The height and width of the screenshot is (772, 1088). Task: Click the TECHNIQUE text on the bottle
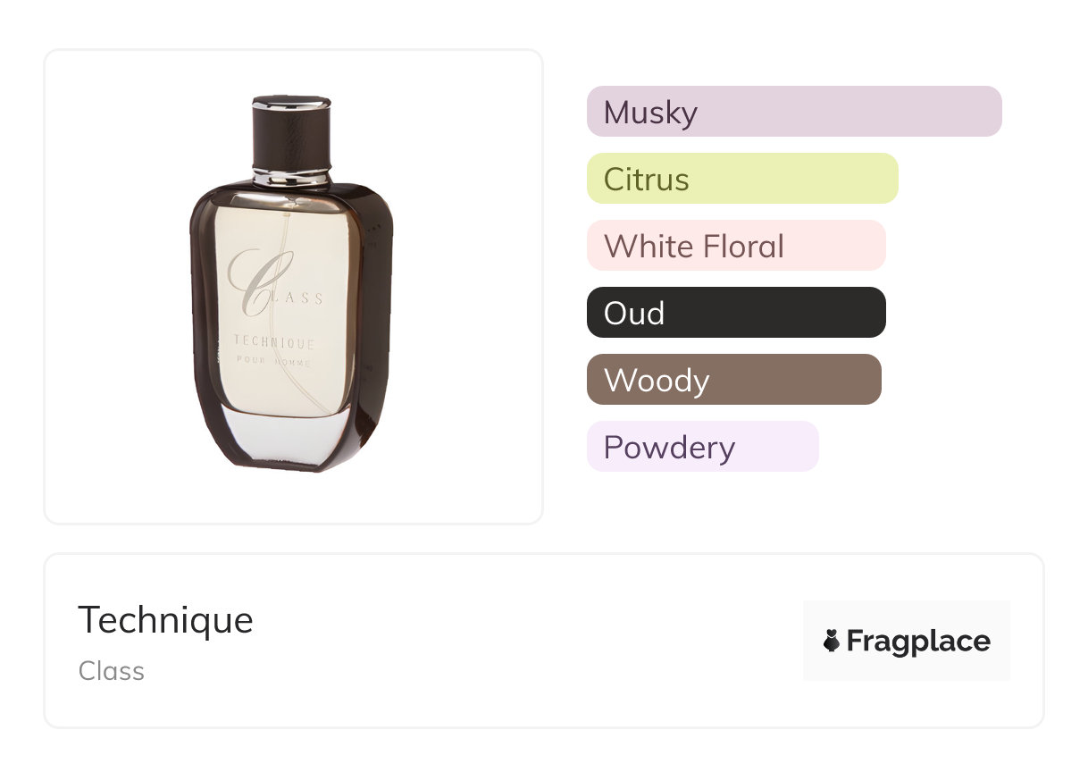coord(273,342)
